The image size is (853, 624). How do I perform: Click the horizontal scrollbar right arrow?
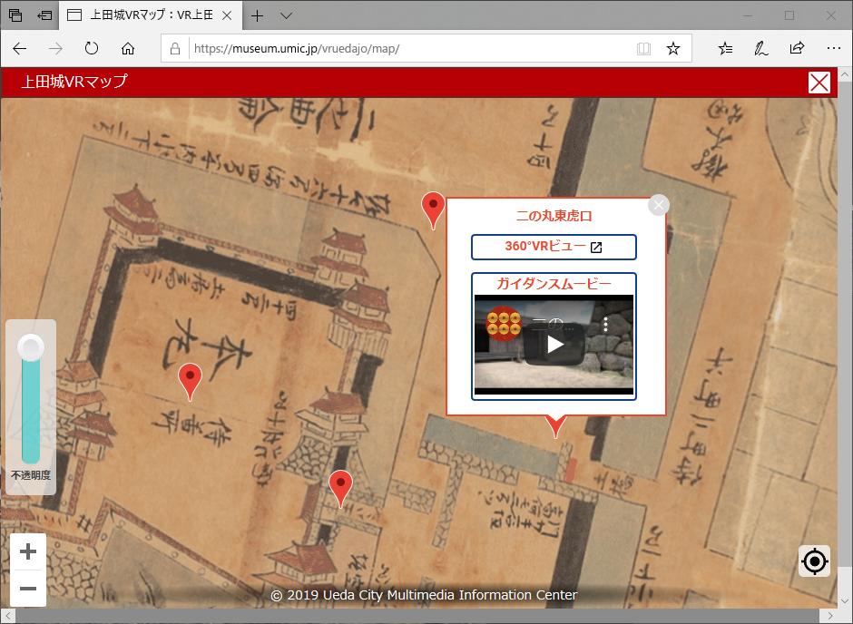coord(830,616)
